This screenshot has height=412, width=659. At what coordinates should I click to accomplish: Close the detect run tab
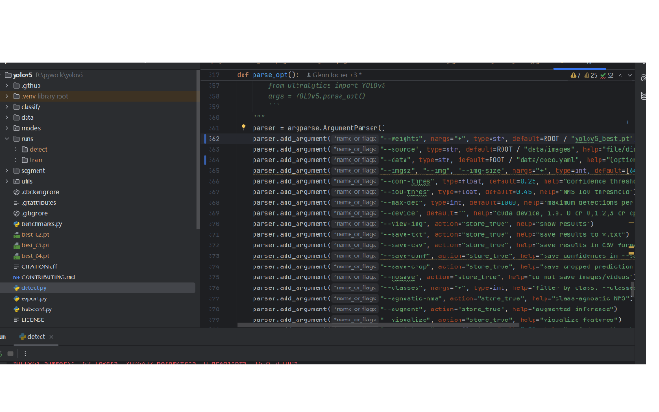pos(51,337)
